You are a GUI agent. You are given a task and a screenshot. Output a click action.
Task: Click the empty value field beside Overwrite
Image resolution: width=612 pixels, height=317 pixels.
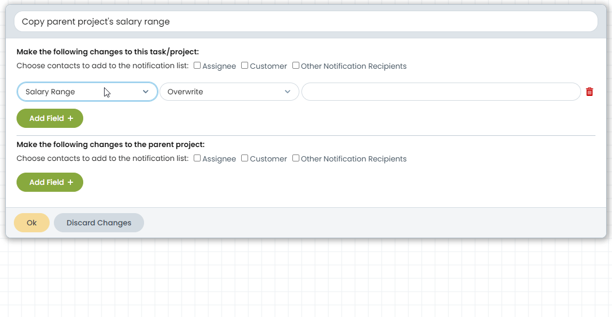[441, 92]
